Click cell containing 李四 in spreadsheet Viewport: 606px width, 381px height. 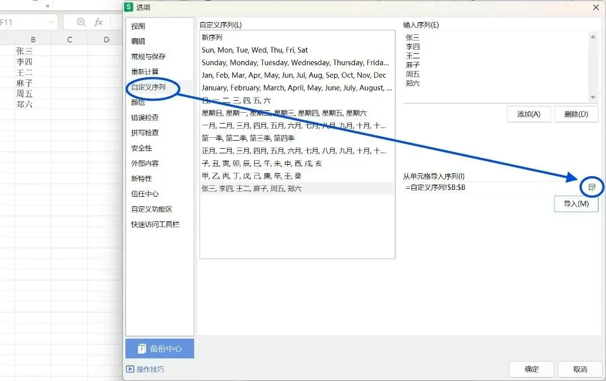coord(33,61)
